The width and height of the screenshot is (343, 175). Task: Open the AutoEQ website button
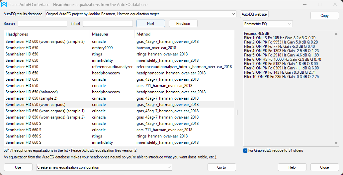[x=254, y=14]
